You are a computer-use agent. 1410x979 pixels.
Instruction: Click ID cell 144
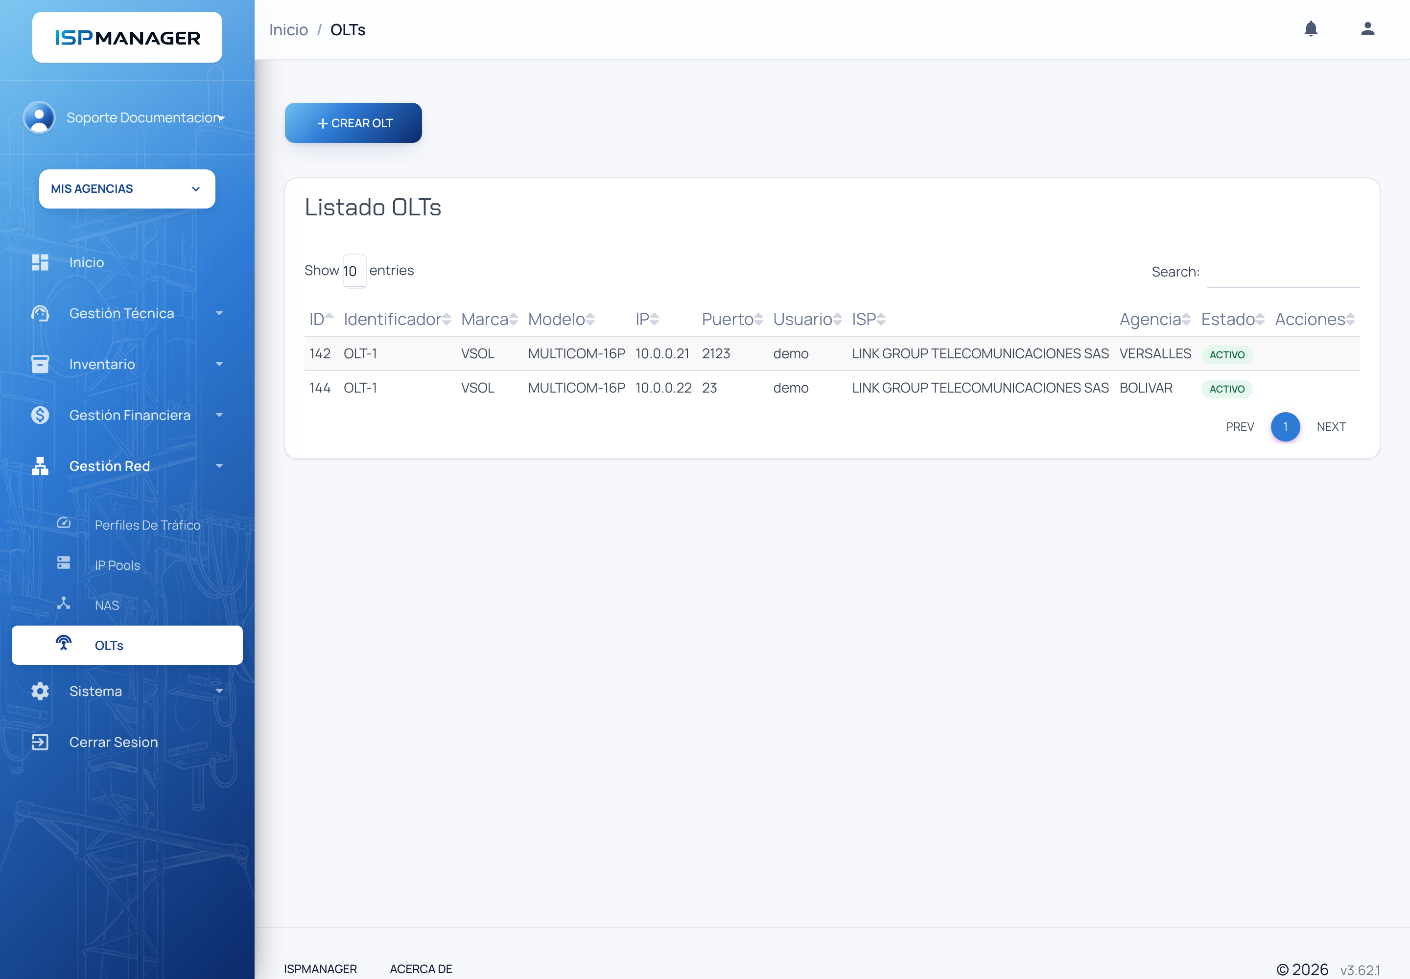pyautogui.click(x=320, y=388)
